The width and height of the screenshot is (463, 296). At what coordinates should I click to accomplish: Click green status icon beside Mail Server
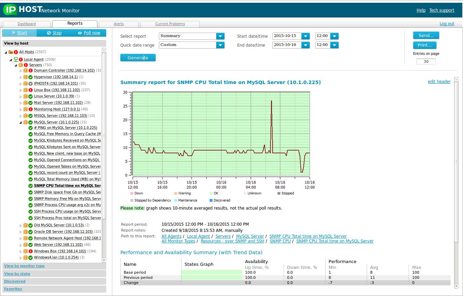click(31, 103)
